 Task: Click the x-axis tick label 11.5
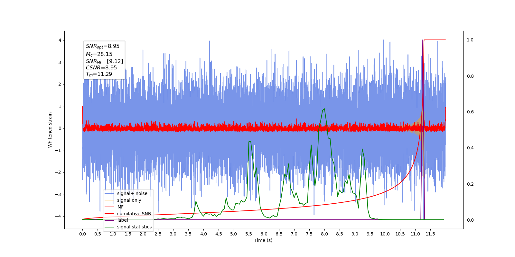point(430,234)
